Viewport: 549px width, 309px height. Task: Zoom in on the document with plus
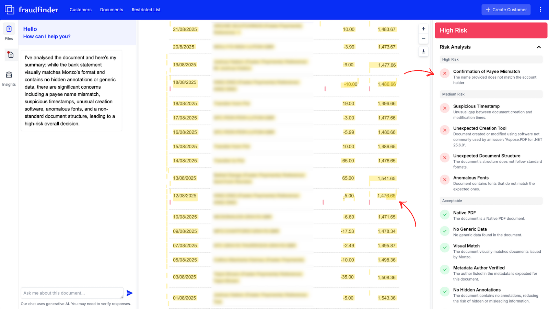[423, 29]
